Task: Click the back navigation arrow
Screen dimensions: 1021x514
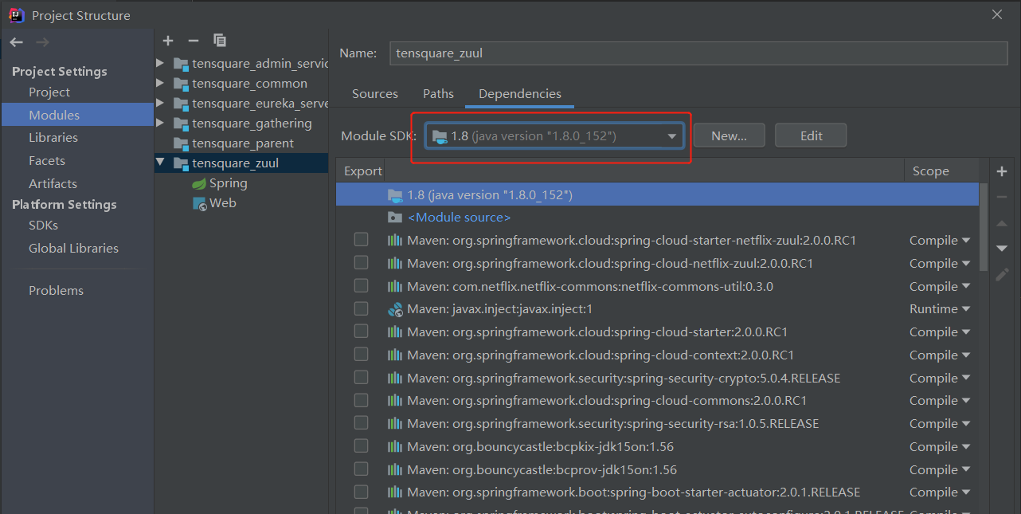Action: click(17, 42)
